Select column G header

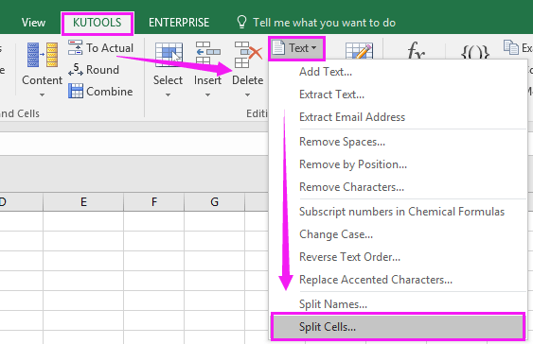[x=215, y=202]
